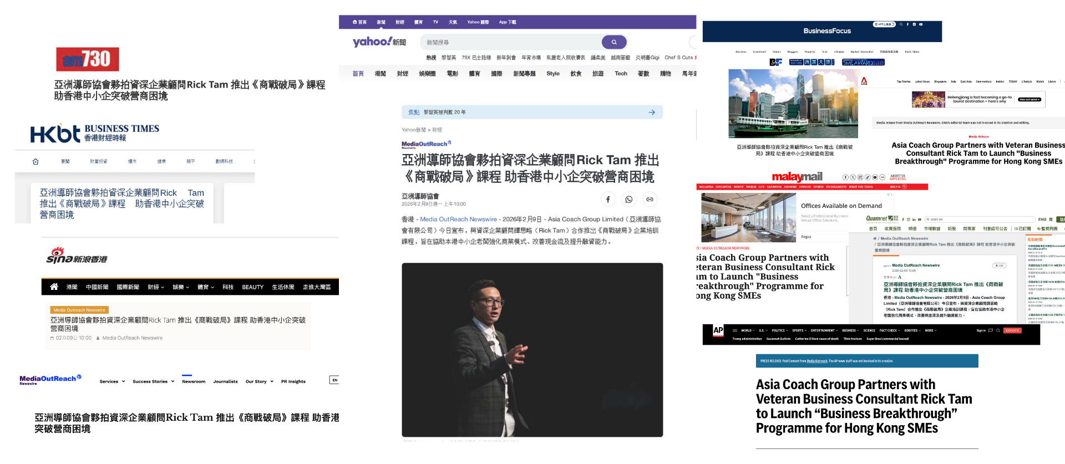
Task: Click the arrow on the 焦點 banner
Action: pos(652,113)
